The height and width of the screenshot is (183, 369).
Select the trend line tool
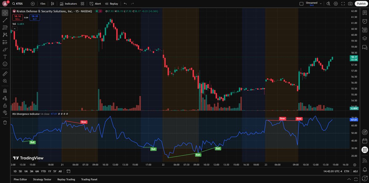pyautogui.click(x=5, y=20)
